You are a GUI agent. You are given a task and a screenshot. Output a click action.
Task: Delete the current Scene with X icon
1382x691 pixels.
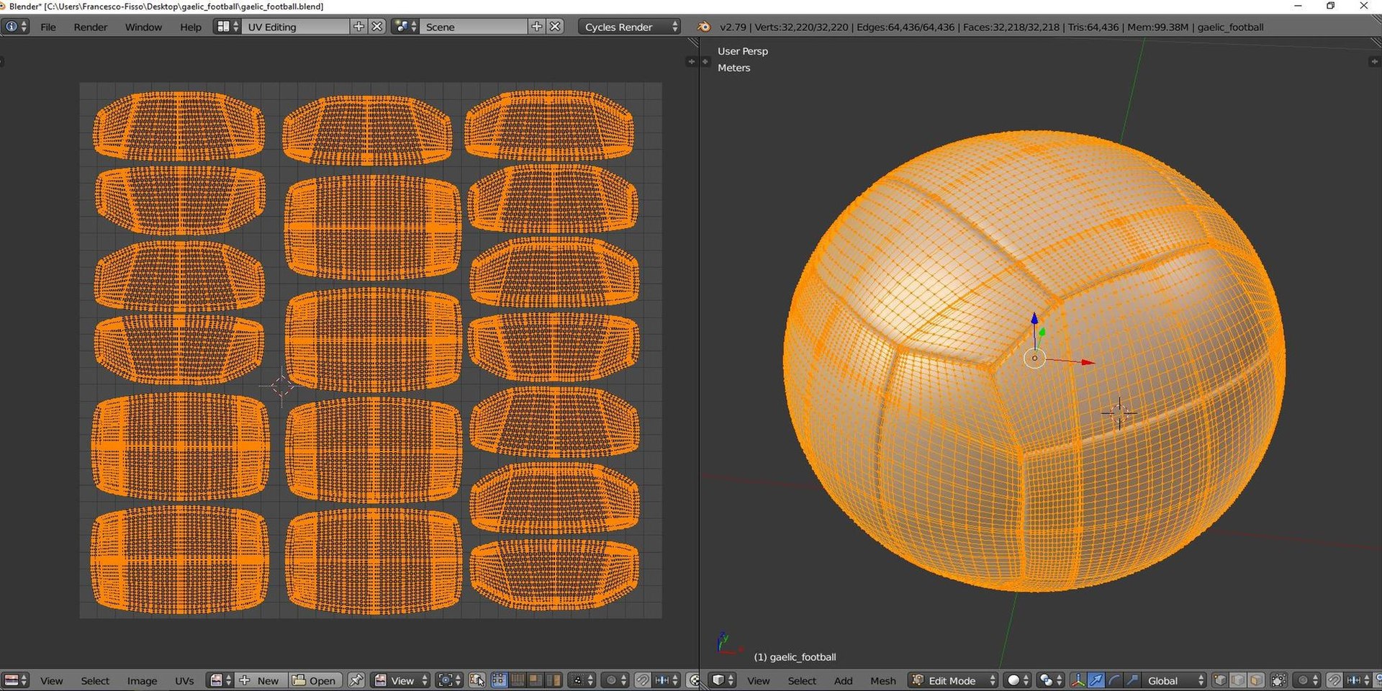[556, 27]
